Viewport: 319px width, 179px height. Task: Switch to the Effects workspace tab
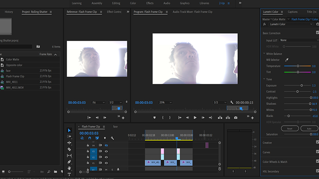click(150, 3)
